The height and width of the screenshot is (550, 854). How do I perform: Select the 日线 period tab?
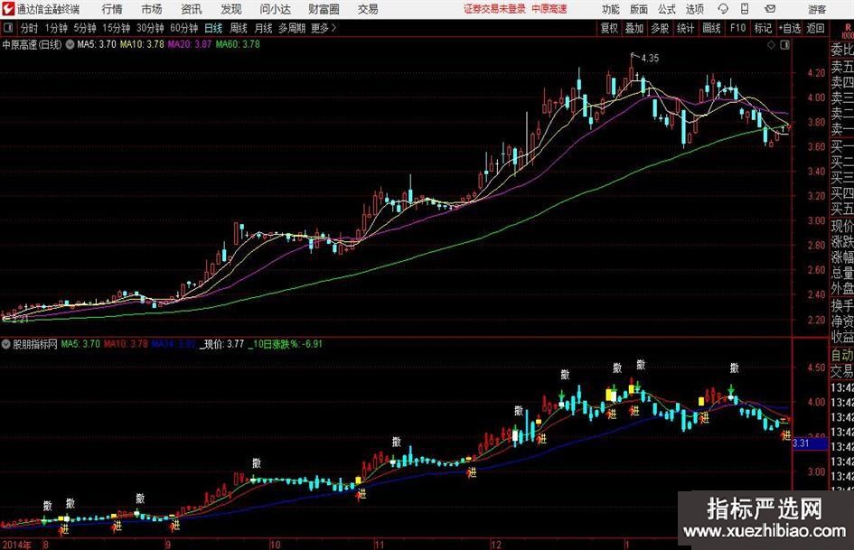213,28
